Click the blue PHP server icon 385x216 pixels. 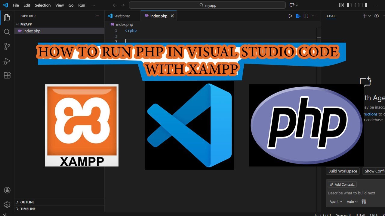(x=298, y=16)
